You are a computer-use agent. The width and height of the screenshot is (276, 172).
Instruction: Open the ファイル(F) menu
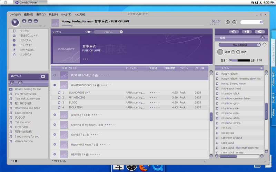[x=15, y=14]
